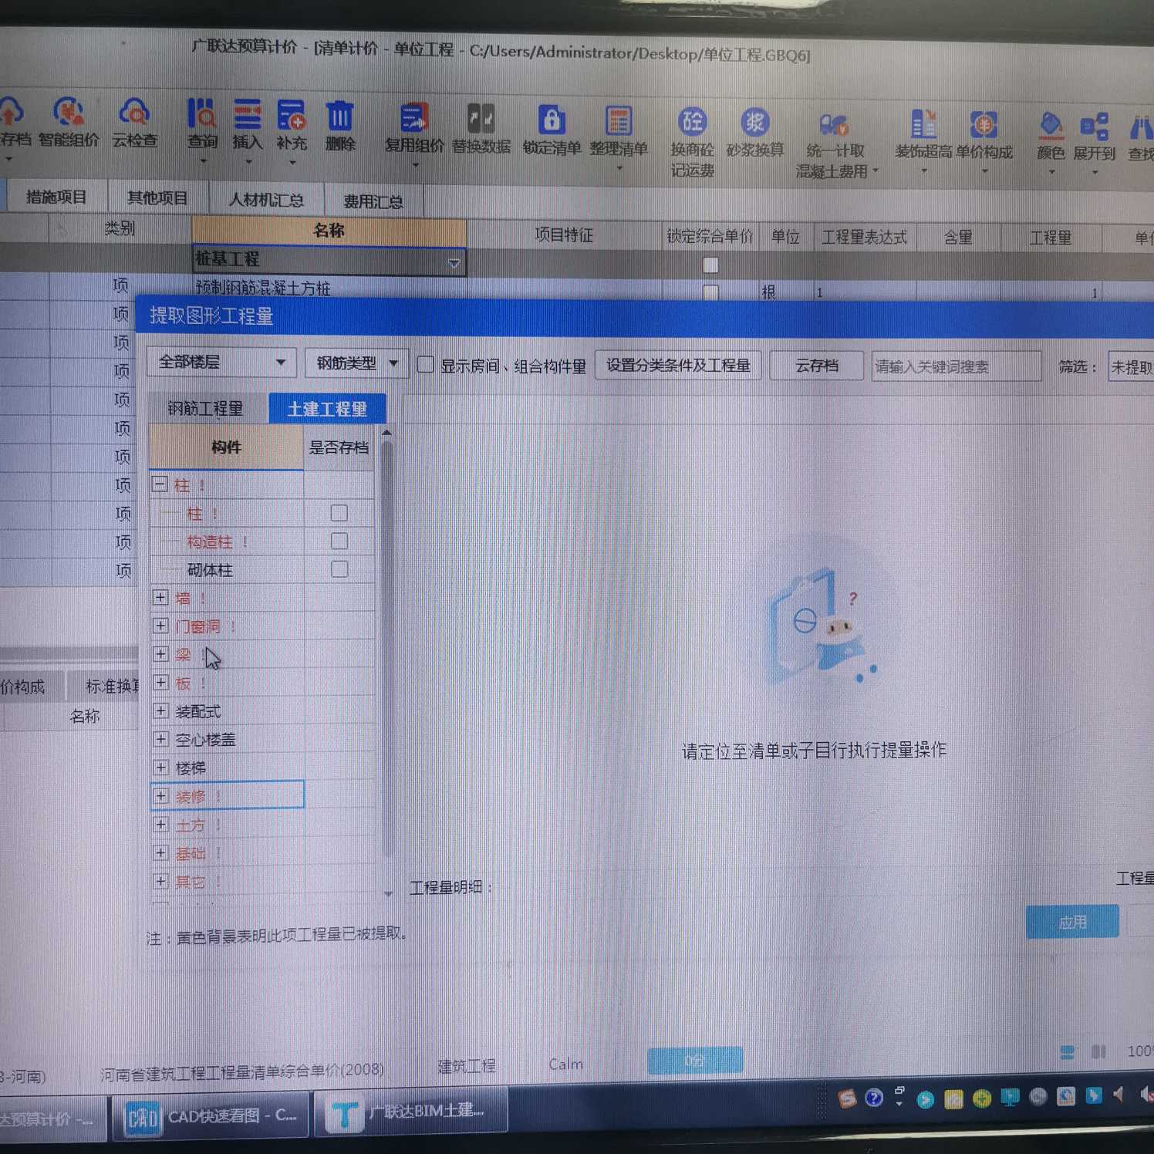The image size is (1154, 1154).
Task: Open the 标准换算 lower panel tab
Action: [x=104, y=686]
